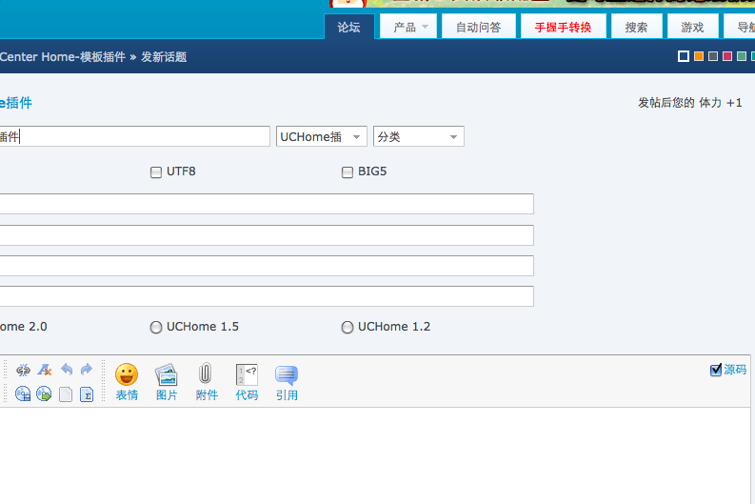Select the UCHome 1.2 radio button

coord(348,328)
